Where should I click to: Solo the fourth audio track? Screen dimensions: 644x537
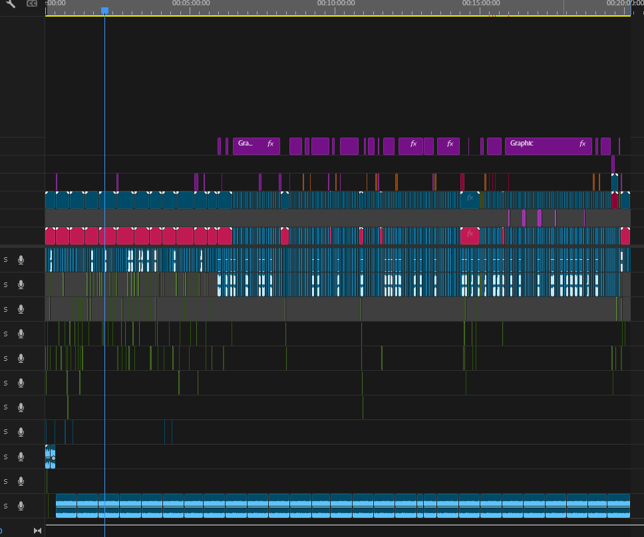[6, 334]
